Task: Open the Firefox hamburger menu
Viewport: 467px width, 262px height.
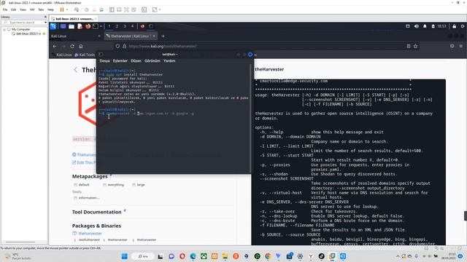Action: 460,46
